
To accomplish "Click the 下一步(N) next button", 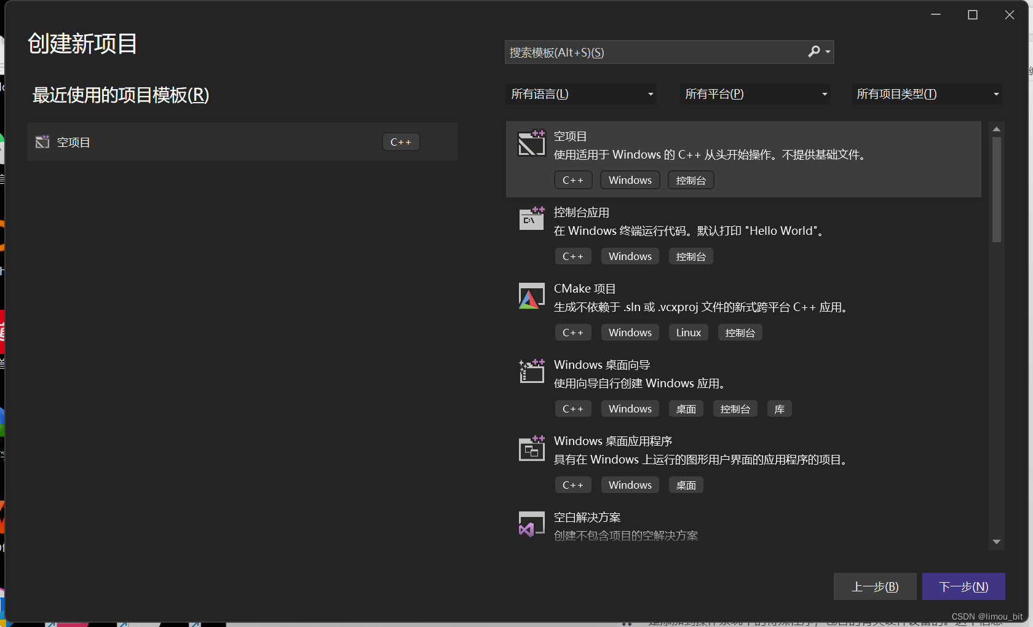I will point(963,586).
